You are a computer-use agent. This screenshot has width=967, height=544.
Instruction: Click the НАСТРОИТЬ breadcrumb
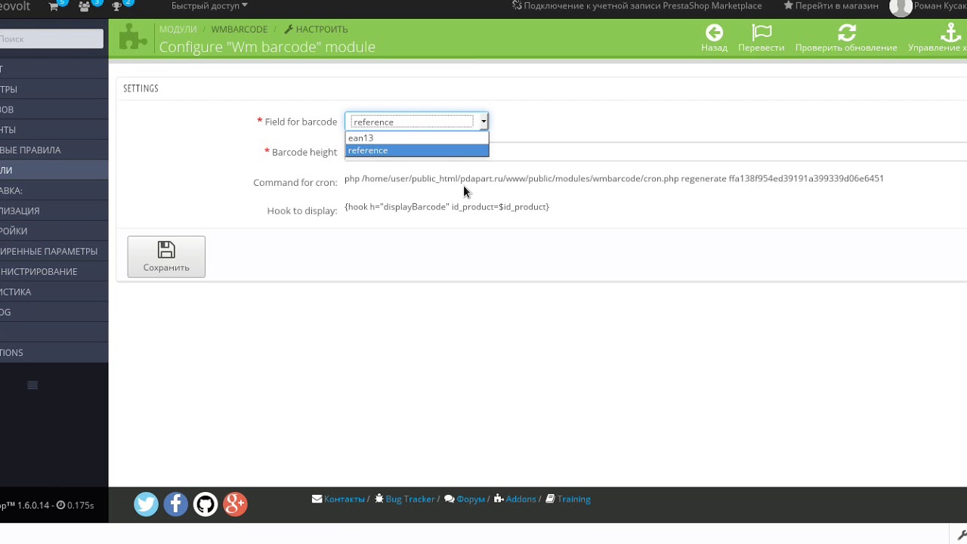click(x=316, y=29)
